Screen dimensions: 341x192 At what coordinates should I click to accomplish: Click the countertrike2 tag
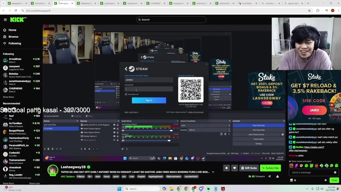click(191, 177)
